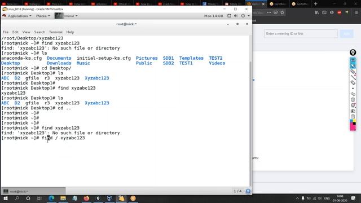Click the lightbulb icon above annotation toolbar
Viewport: 361px width, 203px height.
click(353, 52)
